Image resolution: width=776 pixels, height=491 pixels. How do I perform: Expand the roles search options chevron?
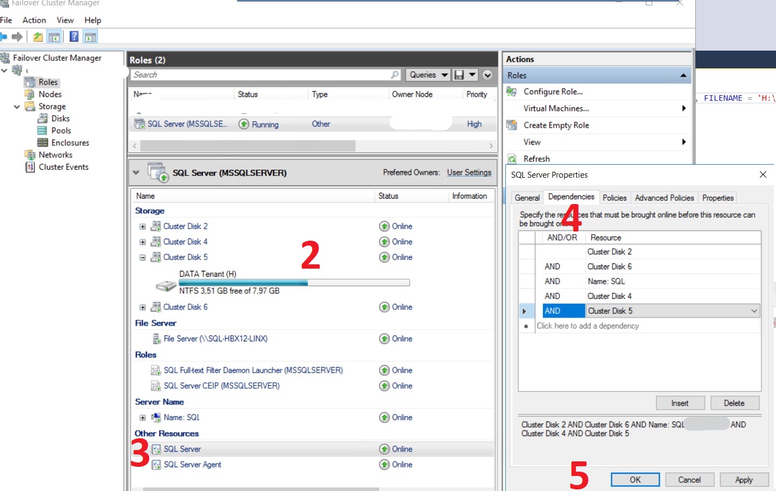[488, 75]
